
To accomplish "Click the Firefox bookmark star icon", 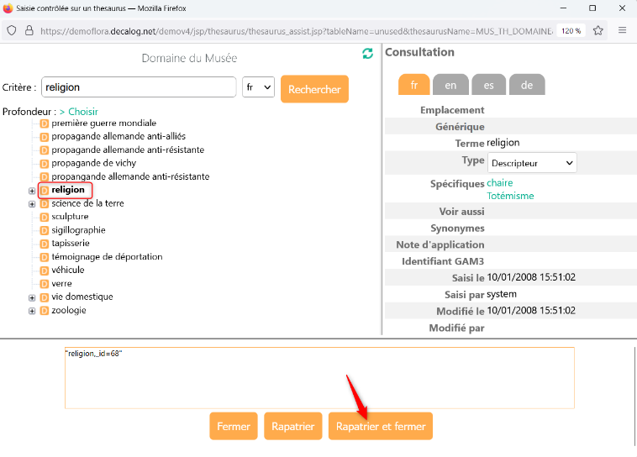I will pos(598,30).
